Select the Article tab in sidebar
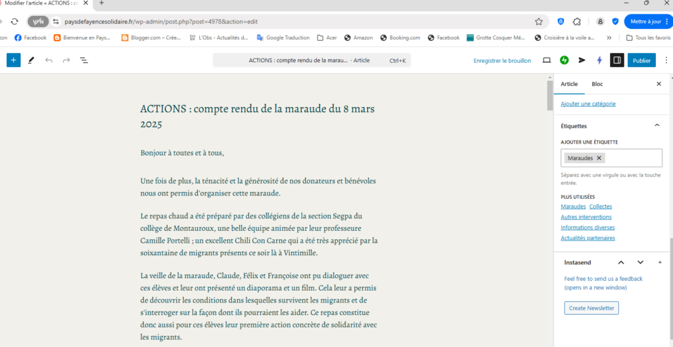673x347 pixels. pos(569,84)
